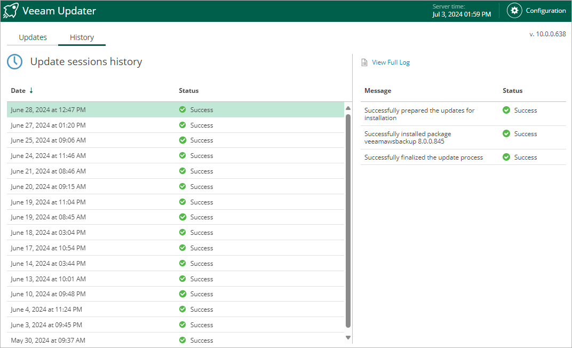
Task: Select the June 4, 2024 at 11:24 PM session
Action: point(46,310)
